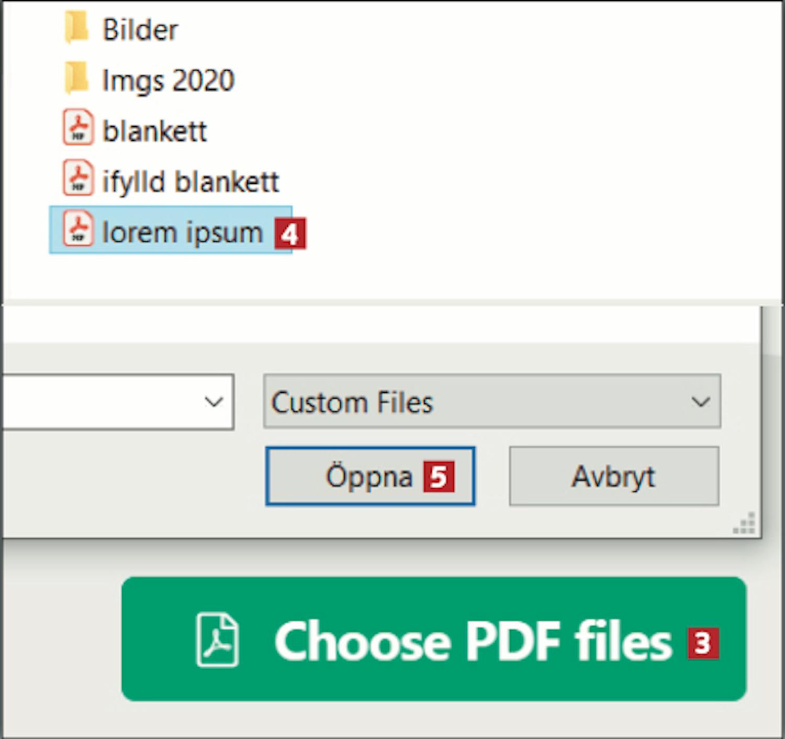The height and width of the screenshot is (739, 785).
Task: Click the dialog resize grip corner
Action: point(745,524)
